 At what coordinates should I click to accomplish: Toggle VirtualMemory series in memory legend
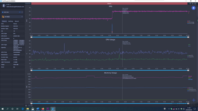click(192, 91)
